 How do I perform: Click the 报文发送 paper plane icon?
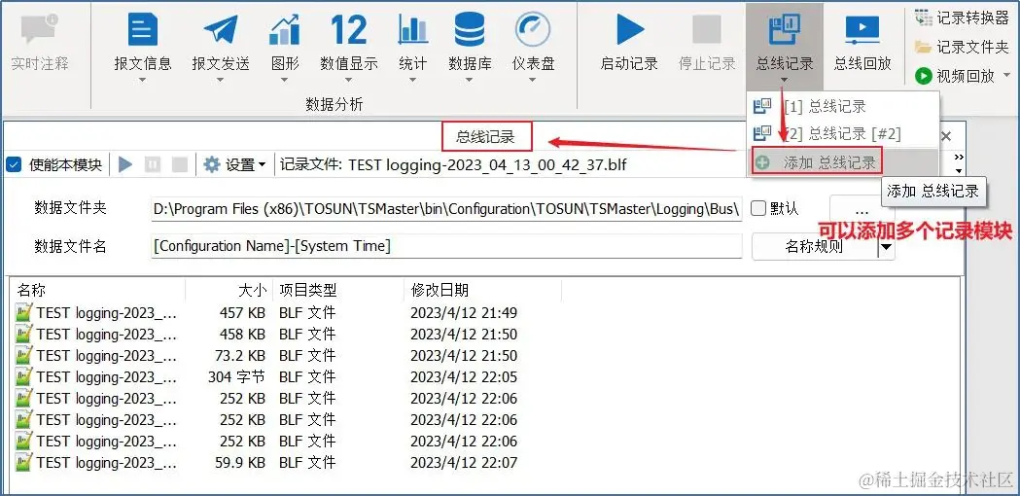[x=221, y=30]
